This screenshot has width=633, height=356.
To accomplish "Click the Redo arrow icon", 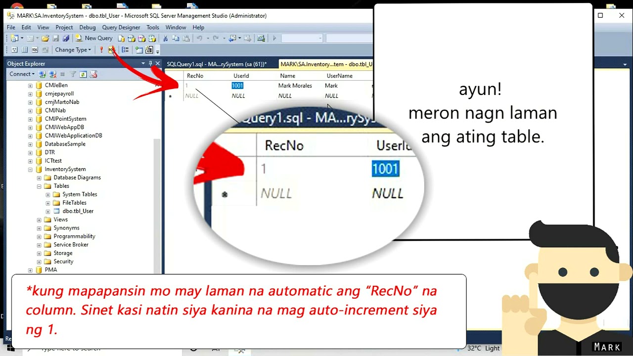I will pyautogui.click(x=215, y=38).
